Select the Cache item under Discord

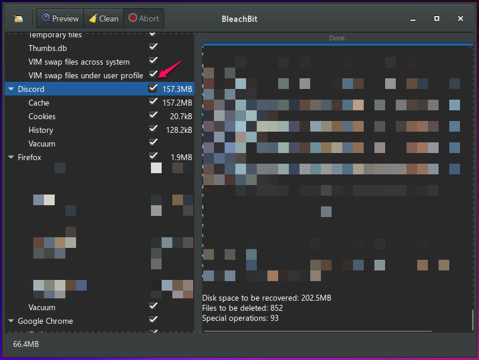pos(39,103)
